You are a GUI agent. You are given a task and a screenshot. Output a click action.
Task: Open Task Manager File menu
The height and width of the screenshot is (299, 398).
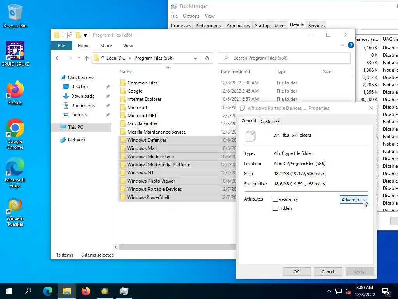[174, 16]
